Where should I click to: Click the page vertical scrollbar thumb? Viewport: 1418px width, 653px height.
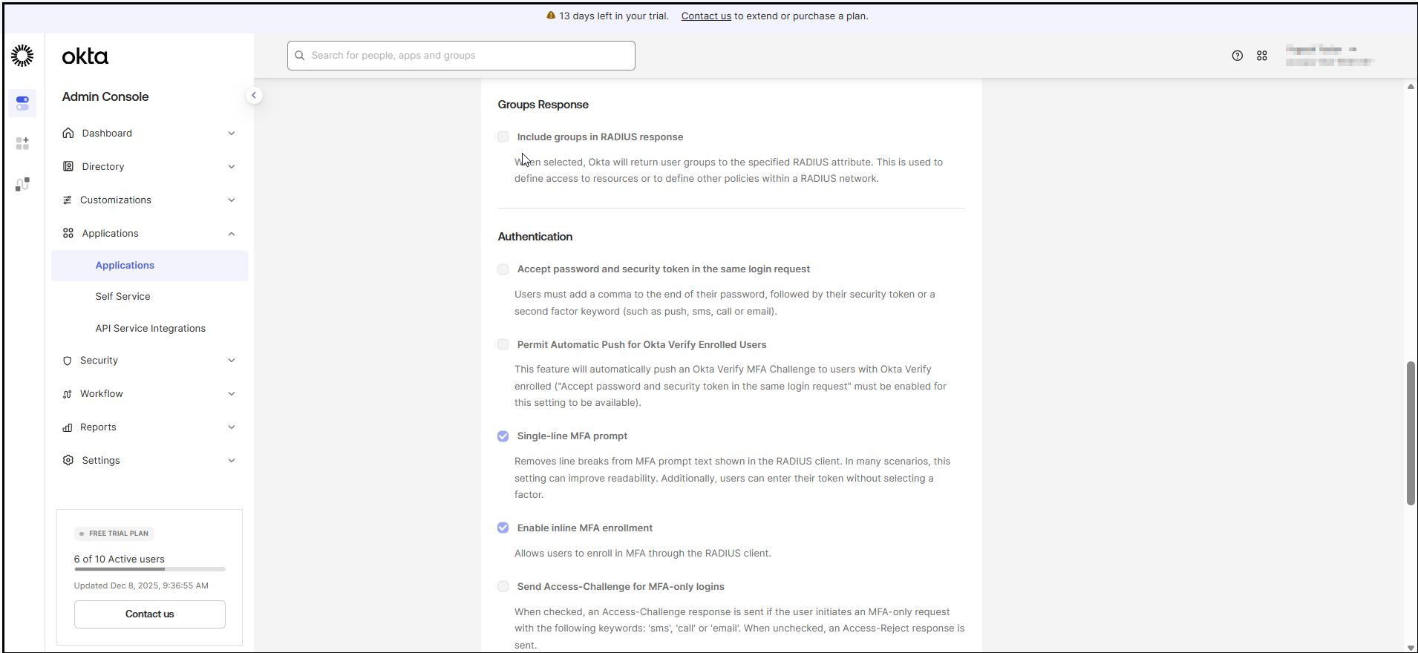tap(1411, 433)
